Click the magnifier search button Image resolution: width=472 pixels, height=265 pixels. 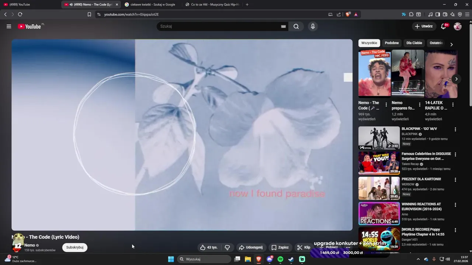click(296, 26)
